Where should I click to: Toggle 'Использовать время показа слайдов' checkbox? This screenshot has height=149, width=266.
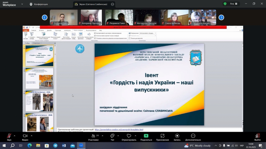click(x=95, y=36)
